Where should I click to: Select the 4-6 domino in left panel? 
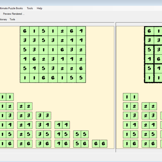[x=62, y=144]
